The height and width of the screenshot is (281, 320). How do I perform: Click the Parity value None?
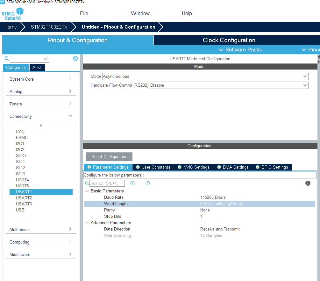205,210
